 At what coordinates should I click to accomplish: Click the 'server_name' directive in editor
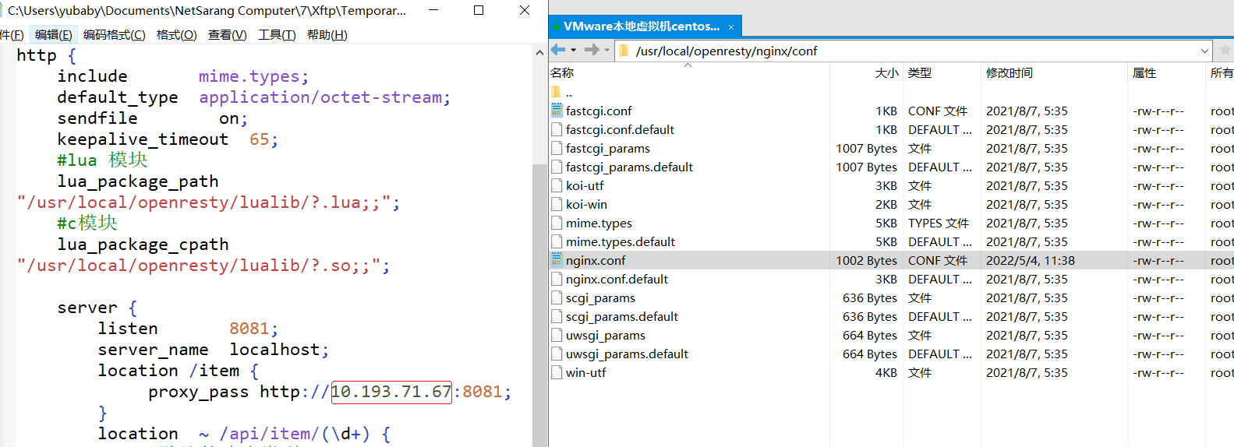pyautogui.click(x=153, y=350)
